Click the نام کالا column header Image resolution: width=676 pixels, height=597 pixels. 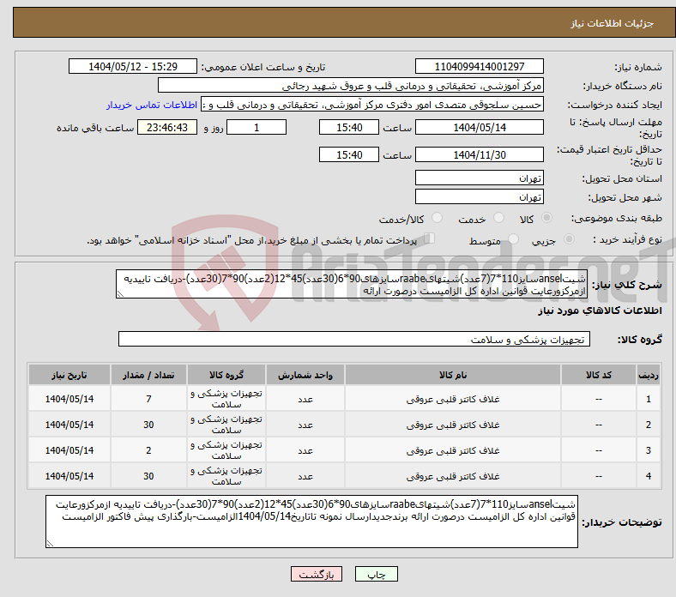[x=453, y=375]
